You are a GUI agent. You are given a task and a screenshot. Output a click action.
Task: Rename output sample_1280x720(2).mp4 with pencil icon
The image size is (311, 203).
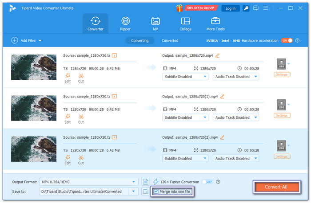pos(222,137)
